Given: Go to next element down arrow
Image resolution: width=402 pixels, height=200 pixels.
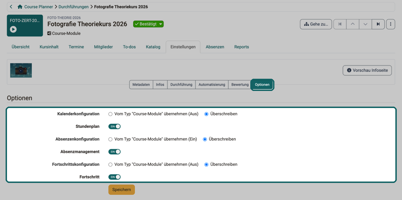Looking at the screenshot, I should (x=366, y=24).
